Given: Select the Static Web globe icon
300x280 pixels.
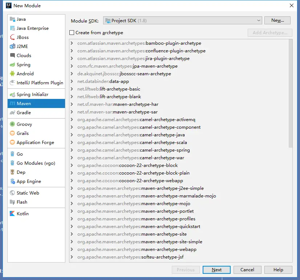Looking at the screenshot, I should (12, 193).
